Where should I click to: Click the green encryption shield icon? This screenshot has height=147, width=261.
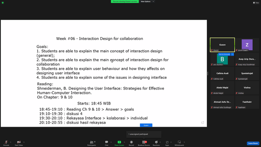point(3,3)
